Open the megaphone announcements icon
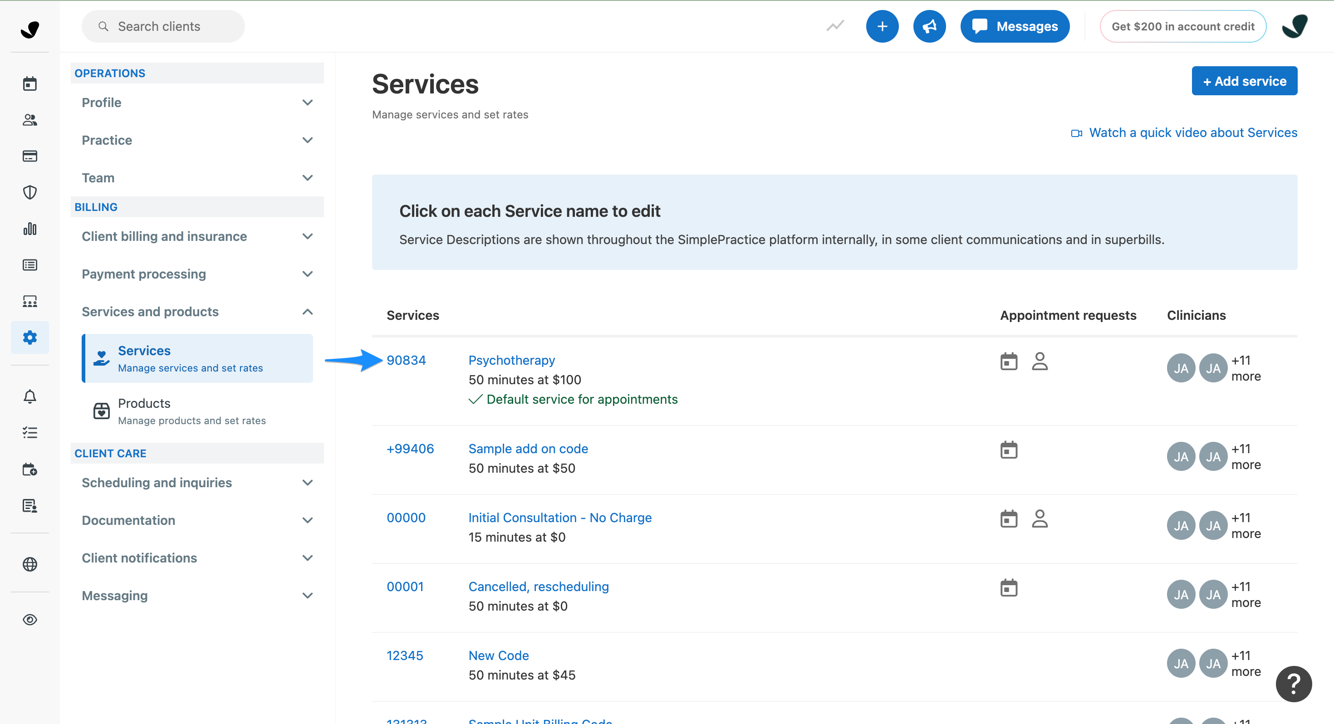 coord(929,26)
